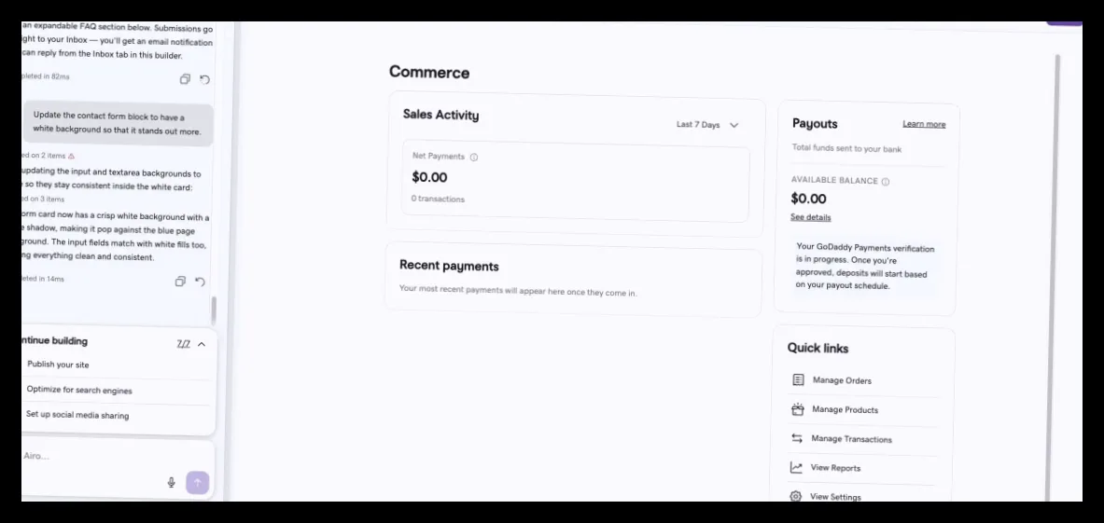Click the Recent payments heading
This screenshot has width=1104, height=523.
click(449, 266)
